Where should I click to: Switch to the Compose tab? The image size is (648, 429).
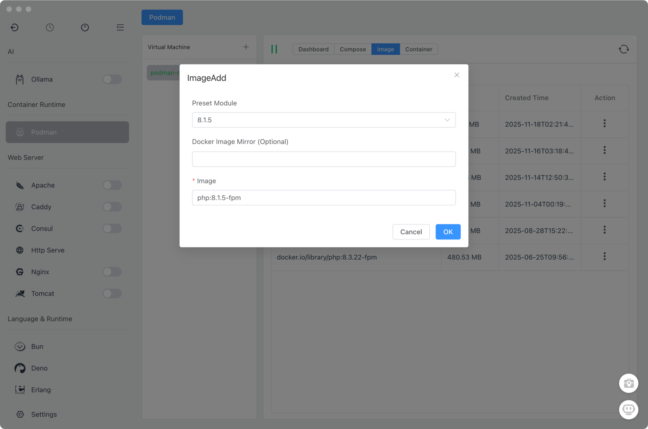pyautogui.click(x=353, y=49)
